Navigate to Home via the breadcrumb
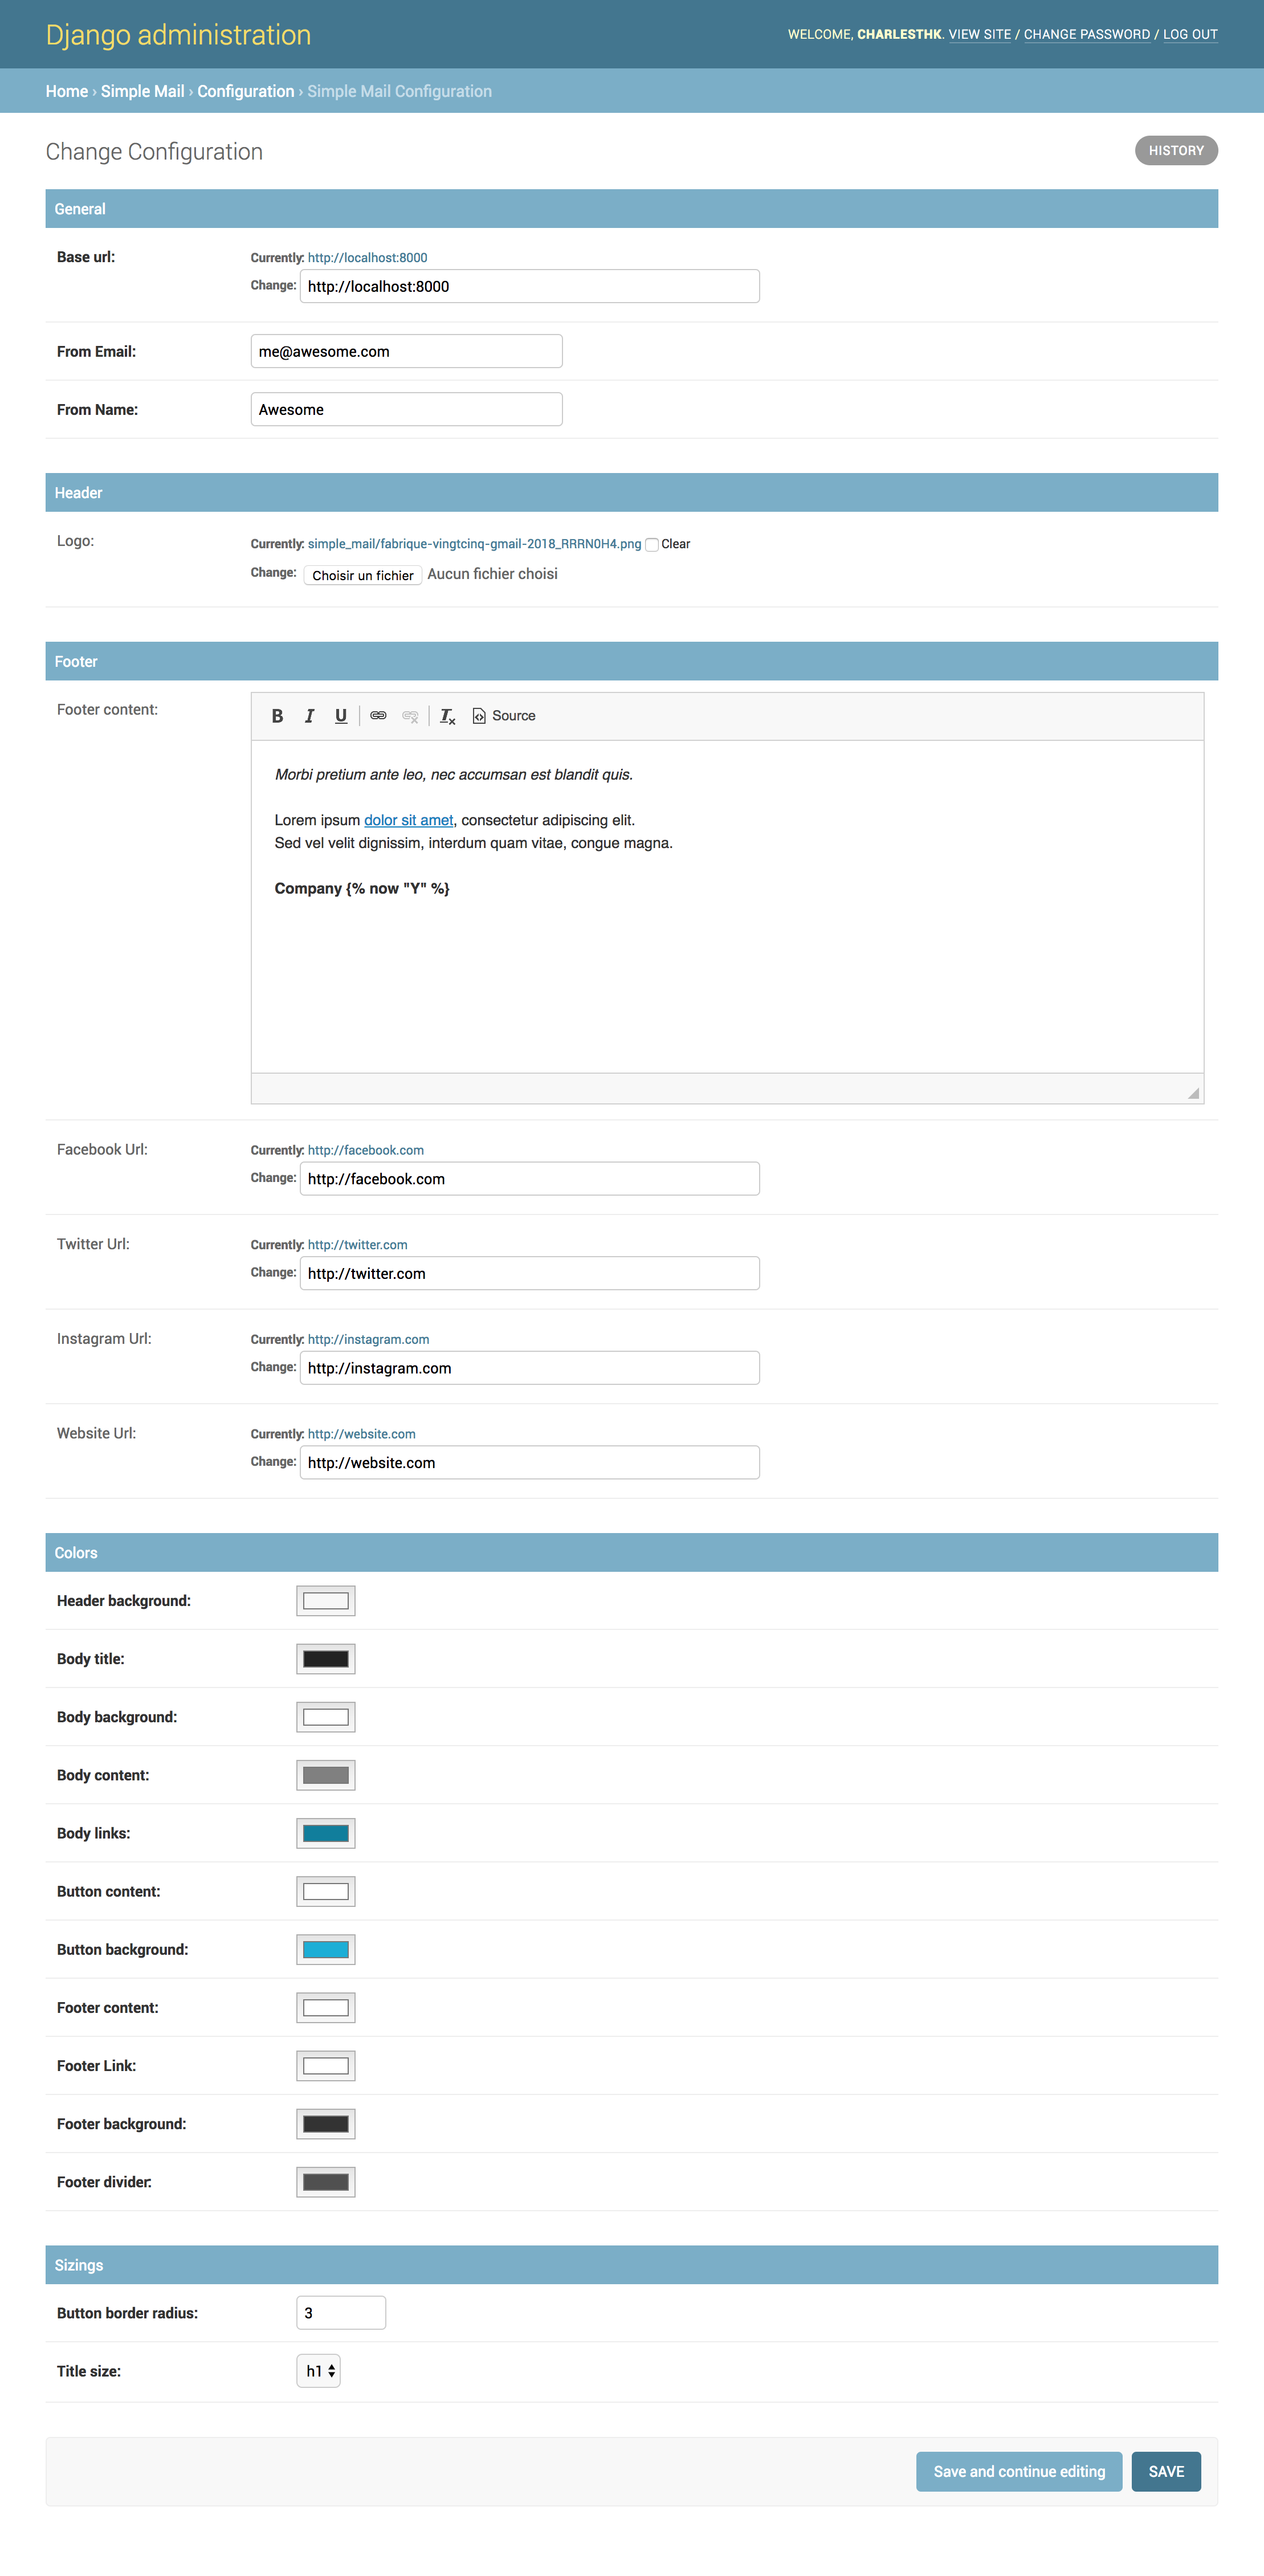Screen dimensions: 1264x2576 coord(66,91)
